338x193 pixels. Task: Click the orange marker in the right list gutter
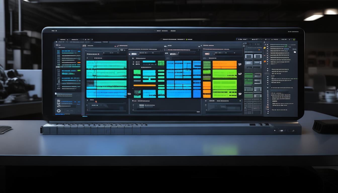click(x=265, y=61)
